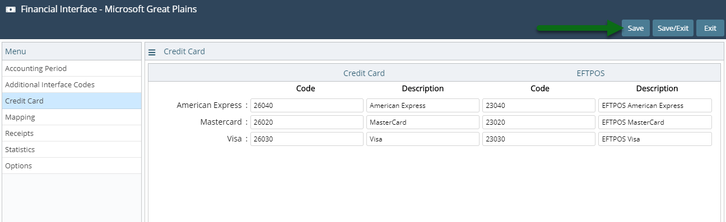Click the Exit button
The height and width of the screenshot is (222, 726).
pos(710,28)
